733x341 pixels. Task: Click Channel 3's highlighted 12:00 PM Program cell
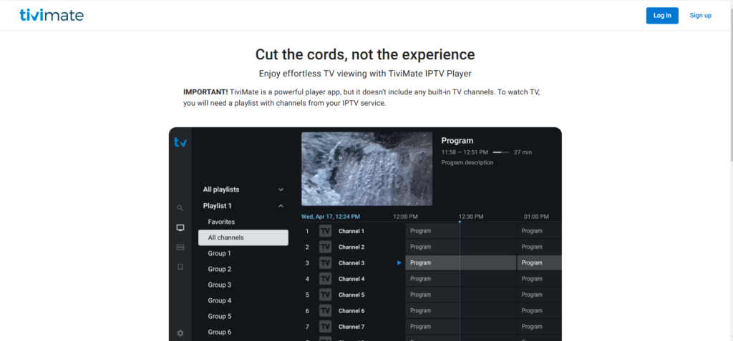(x=460, y=262)
